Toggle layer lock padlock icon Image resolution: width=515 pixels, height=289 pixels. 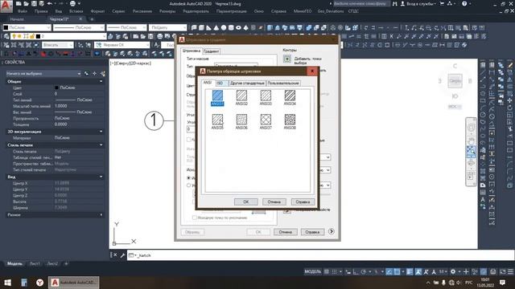point(32,36)
